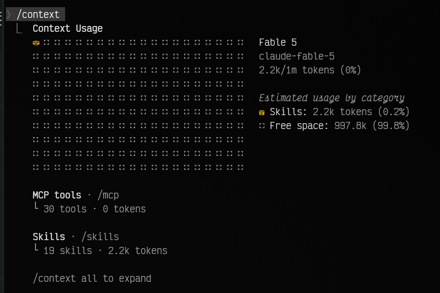Viewport: 440px width, 293px height.
Task: Click the branch marker before 19 skills
Action: point(36,247)
